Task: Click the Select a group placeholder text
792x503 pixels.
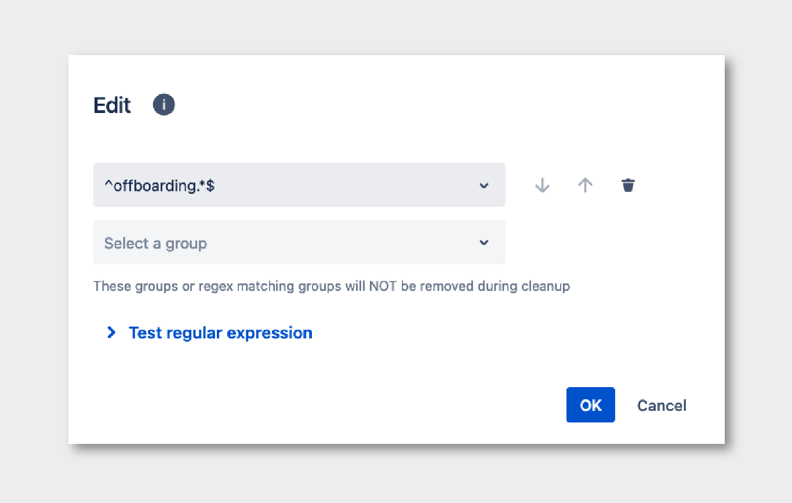Action: click(155, 243)
